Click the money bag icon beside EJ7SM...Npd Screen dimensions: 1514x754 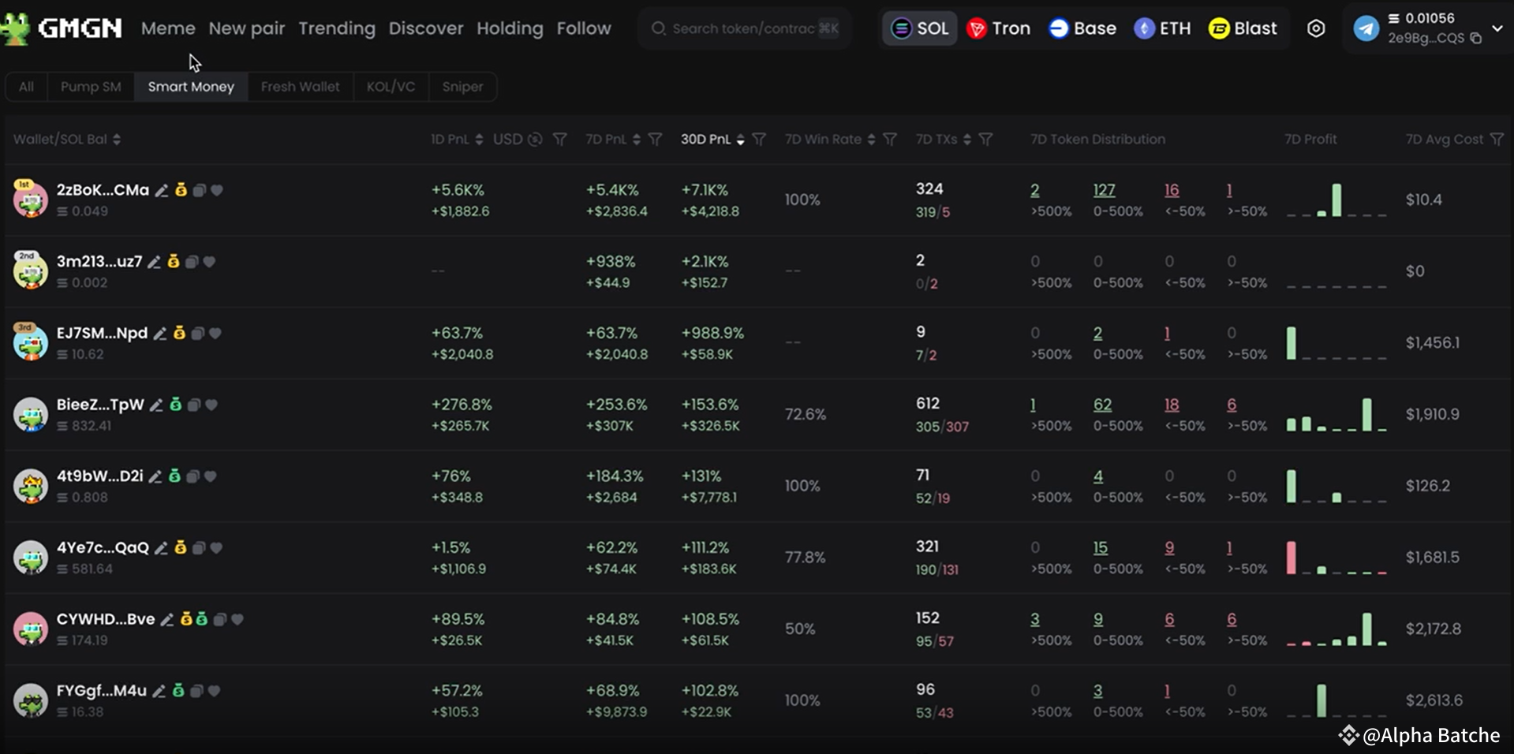click(179, 333)
